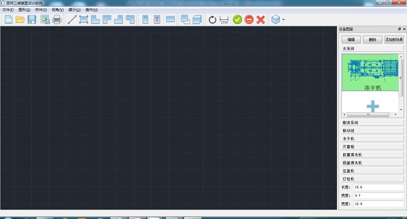Click the printer icon
The image size is (407, 219).
[57, 20]
